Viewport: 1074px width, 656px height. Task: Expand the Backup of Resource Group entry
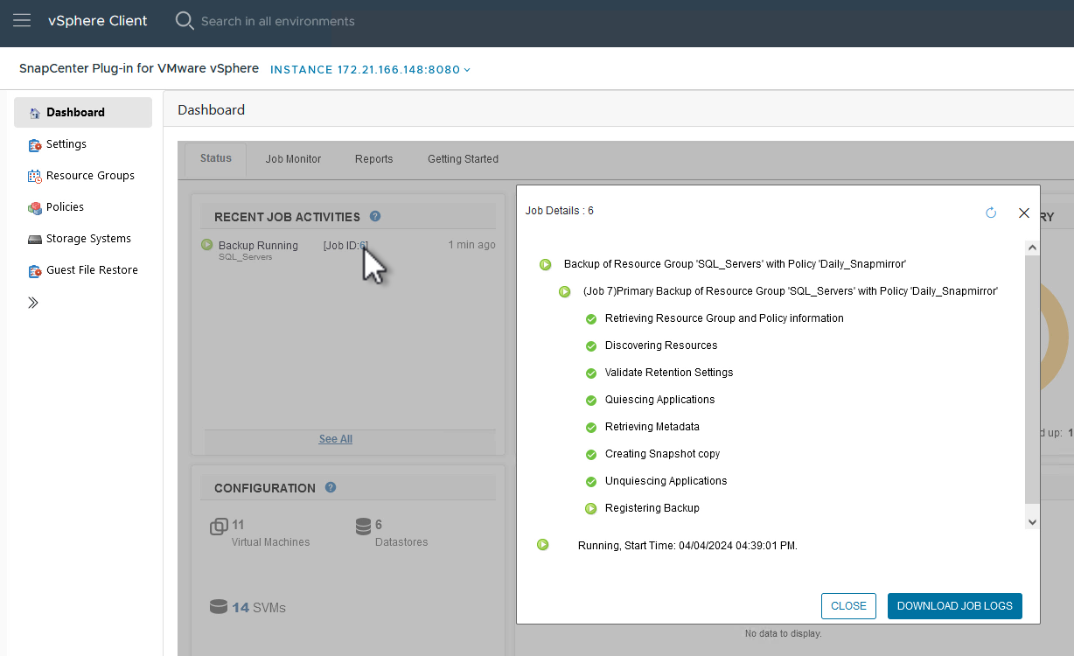tap(544, 263)
